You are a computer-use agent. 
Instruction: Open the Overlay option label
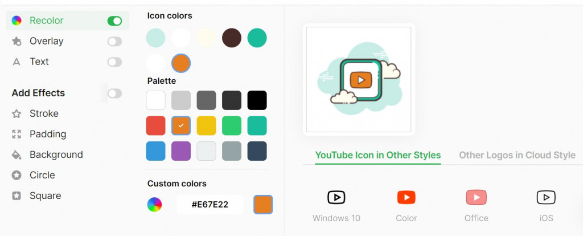(x=47, y=41)
